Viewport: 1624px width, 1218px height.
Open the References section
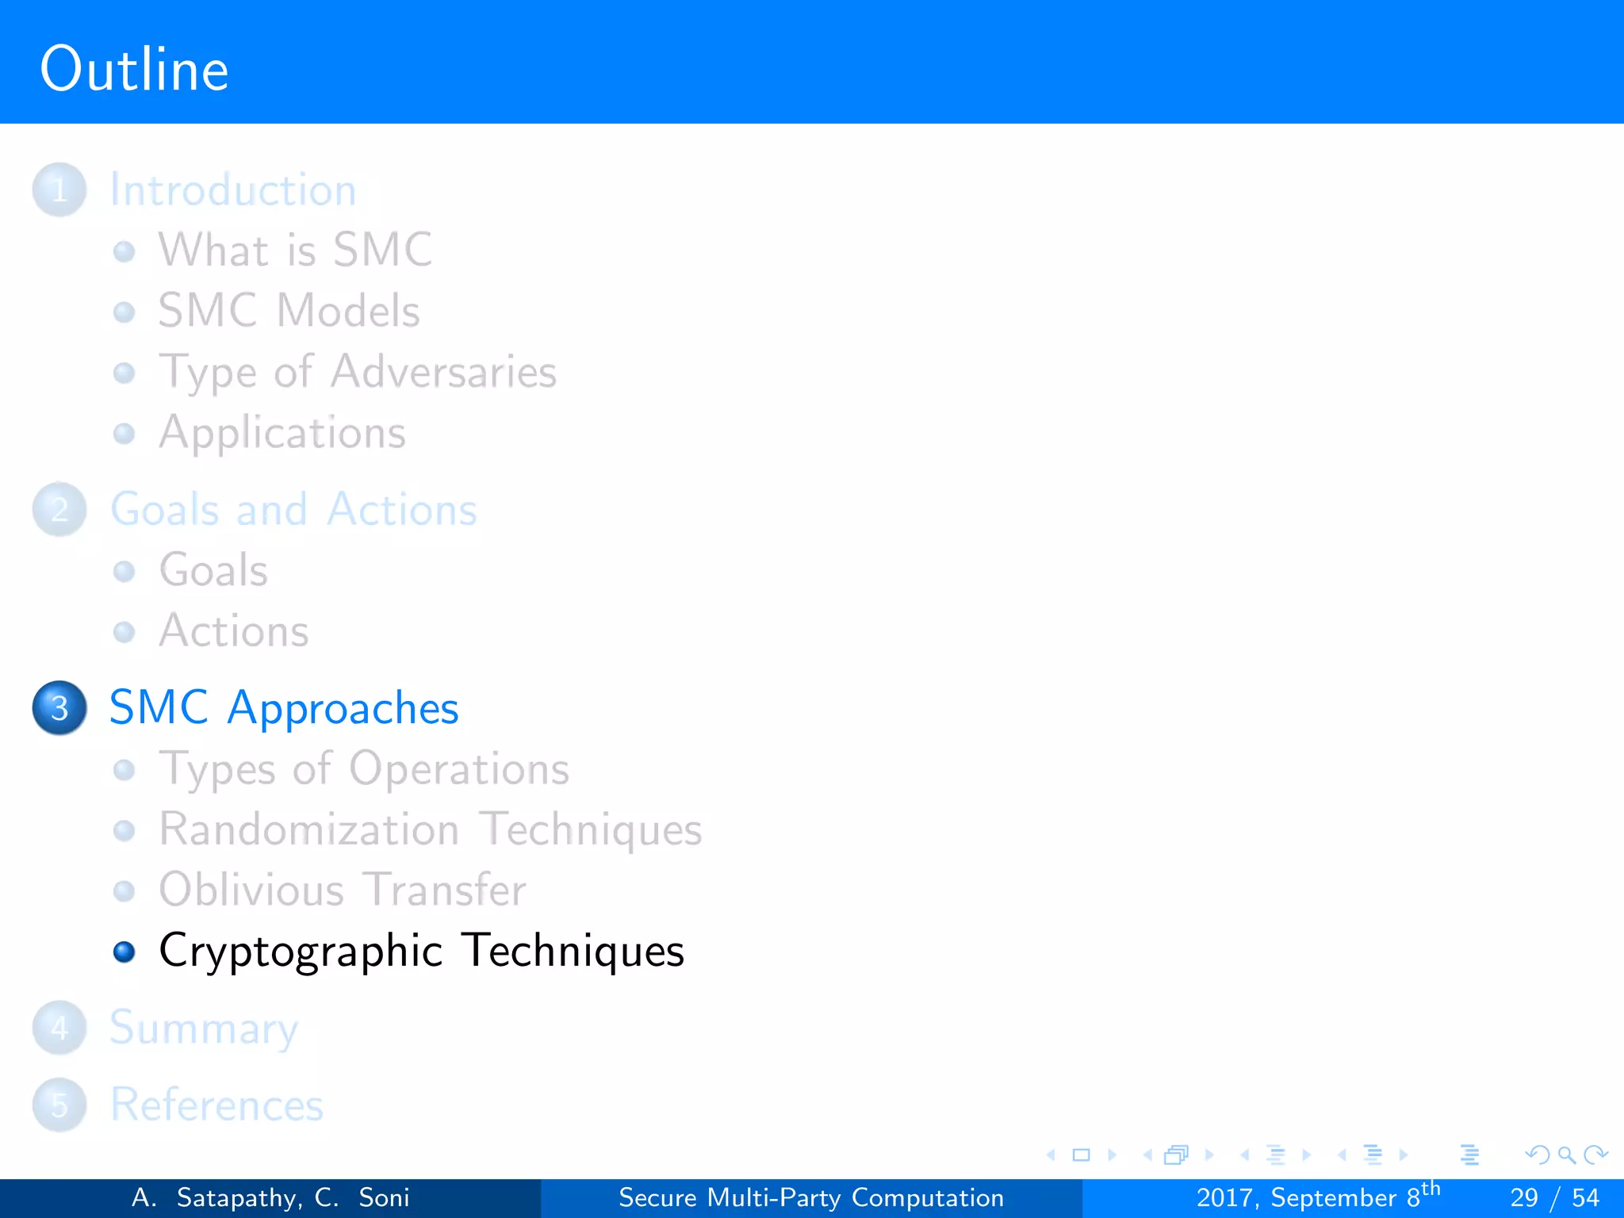216,1105
